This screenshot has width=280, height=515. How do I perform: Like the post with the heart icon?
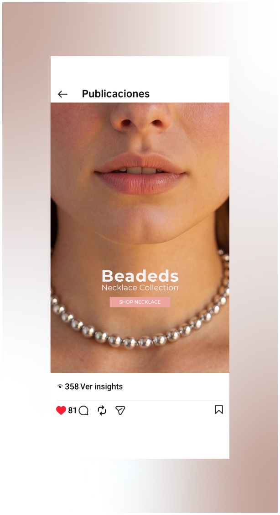[61, 410]
